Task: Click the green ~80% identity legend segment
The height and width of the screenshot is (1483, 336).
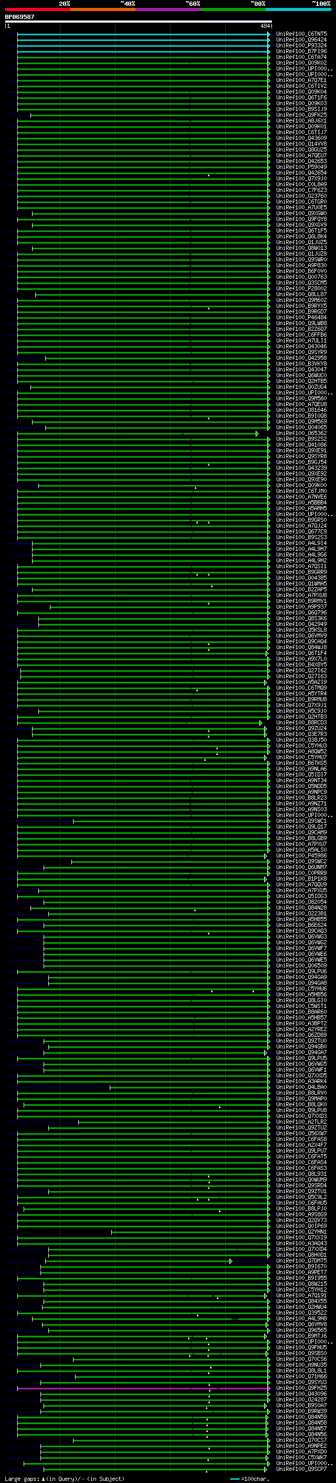Action: tap(233, 9)
